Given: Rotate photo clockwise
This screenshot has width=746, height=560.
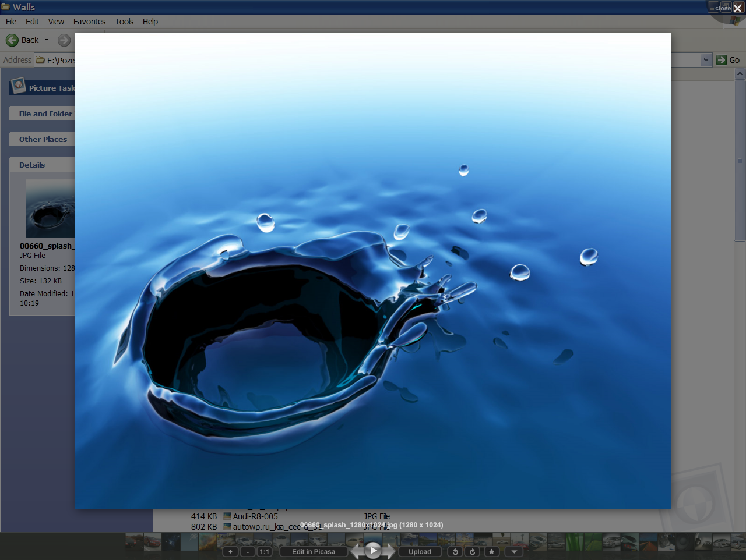Looking at the screenshot, I should pos(473,551).
